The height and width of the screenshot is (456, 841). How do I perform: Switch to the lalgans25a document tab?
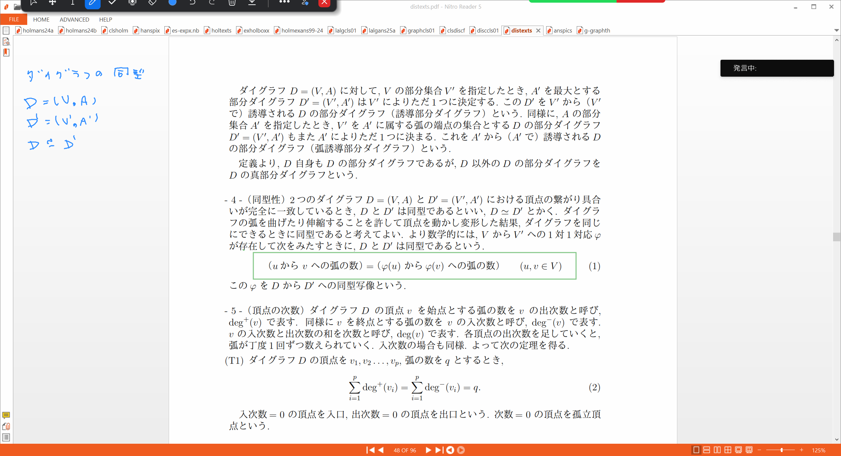pos(378,31)
